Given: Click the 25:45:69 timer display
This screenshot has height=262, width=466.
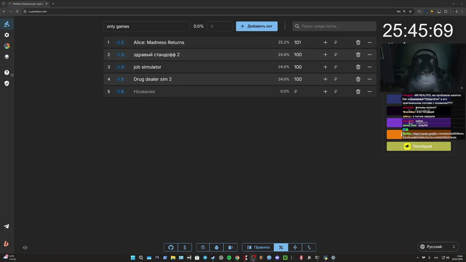Looking at the screenshot, I should tap(418, 31).
